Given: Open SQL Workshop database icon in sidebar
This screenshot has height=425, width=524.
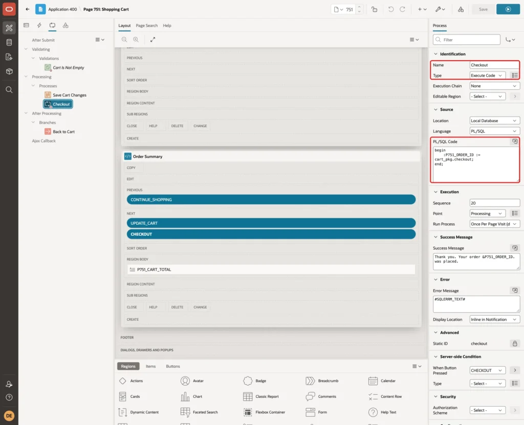Looking at the screenshot, I should [x=9, y=42].
